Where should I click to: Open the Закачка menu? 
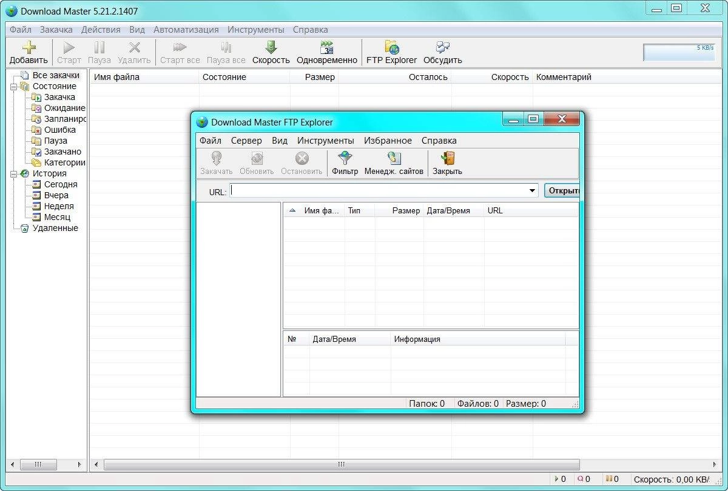pyautogui.click(x=56, y=29)
